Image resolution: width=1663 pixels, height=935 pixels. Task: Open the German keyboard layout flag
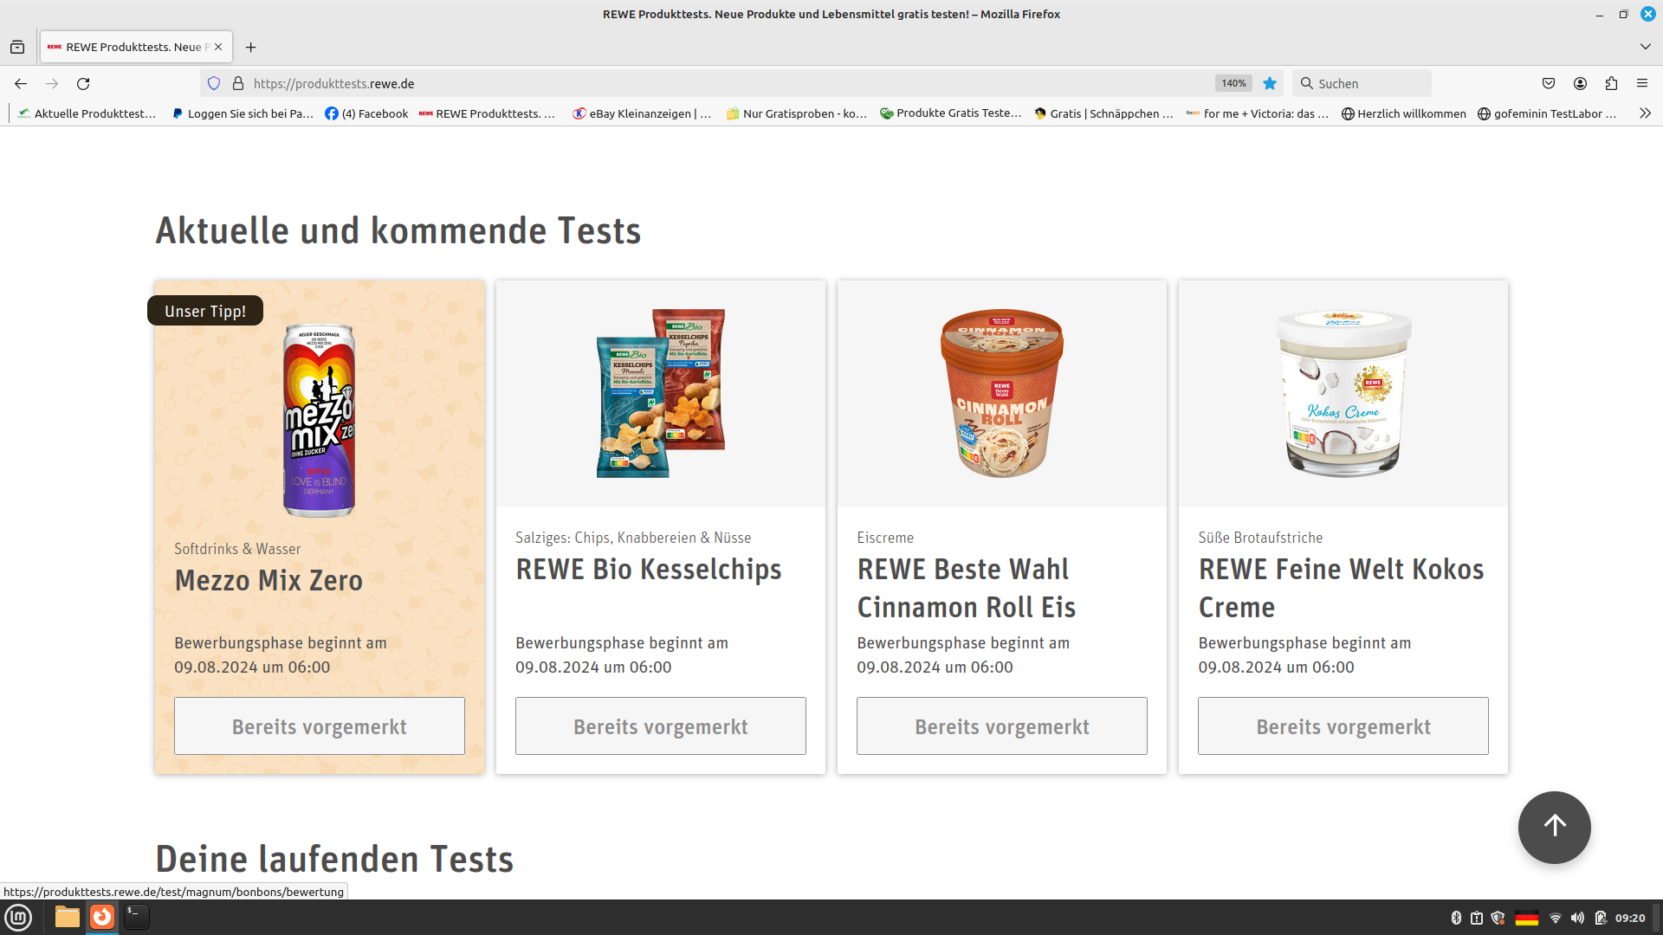click(1526, 918)
